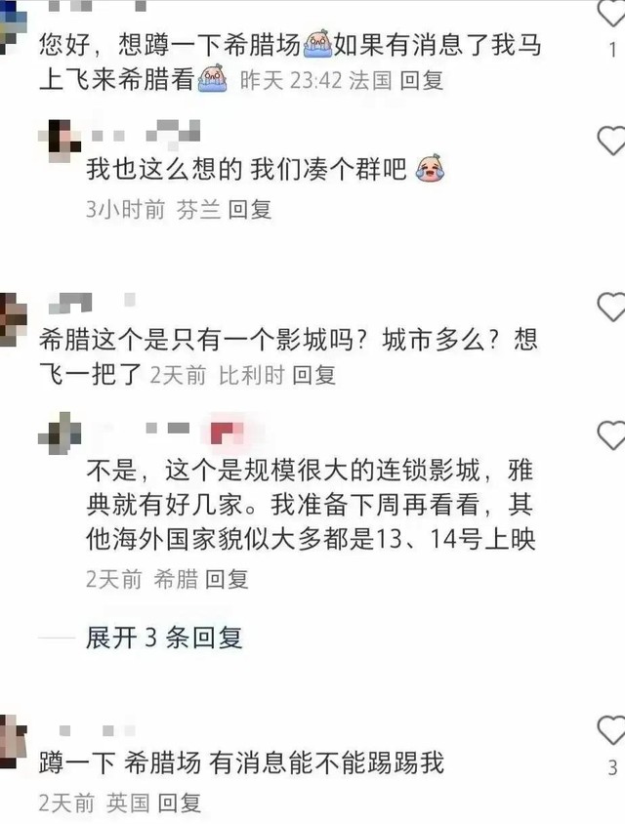This screenshot has height=824, width=625.
Task: Reply to the comment posted from Belgium
Action: click(x=314, y=375)
